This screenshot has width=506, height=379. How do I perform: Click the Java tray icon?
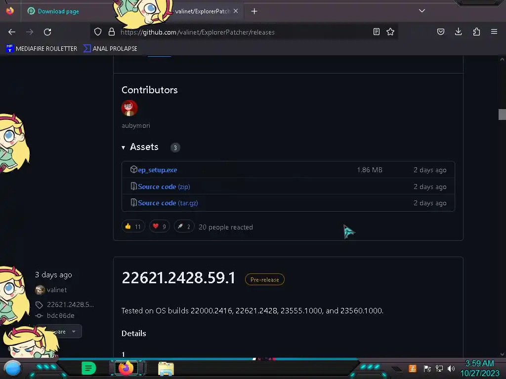pos(413,368)
